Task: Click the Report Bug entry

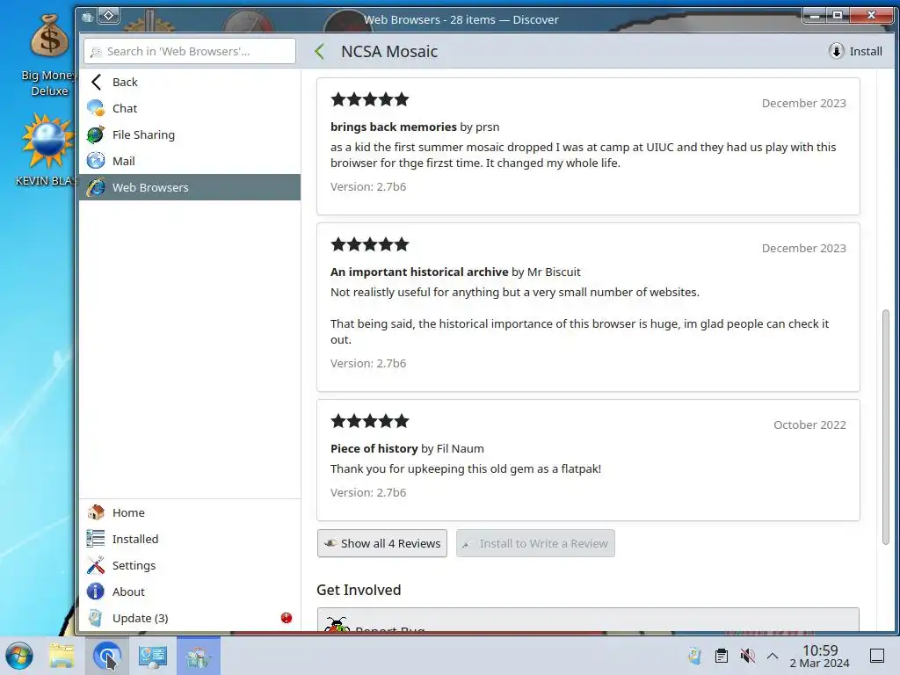Action: (x=588, y=621)
